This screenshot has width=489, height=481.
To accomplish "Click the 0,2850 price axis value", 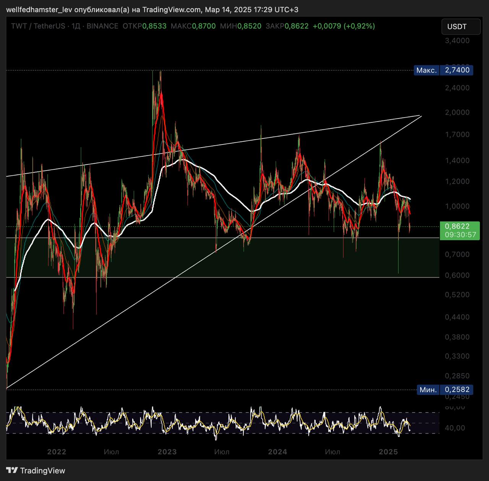I will (457, 376).
